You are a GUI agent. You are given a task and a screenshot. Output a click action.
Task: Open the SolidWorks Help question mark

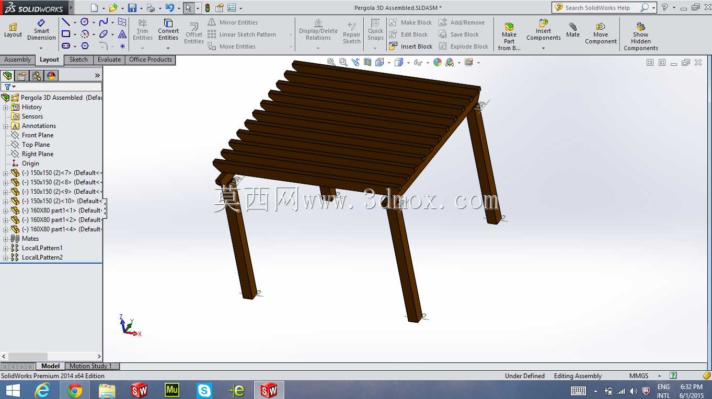[x=665, y=8]
